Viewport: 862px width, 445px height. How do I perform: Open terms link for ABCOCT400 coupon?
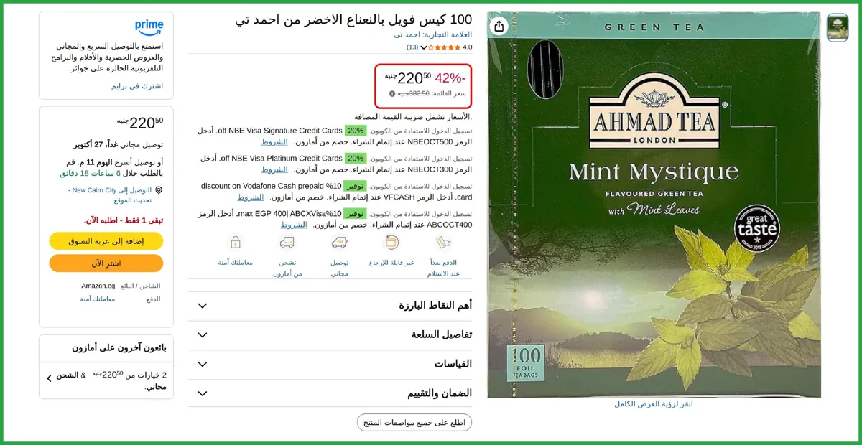294,225
